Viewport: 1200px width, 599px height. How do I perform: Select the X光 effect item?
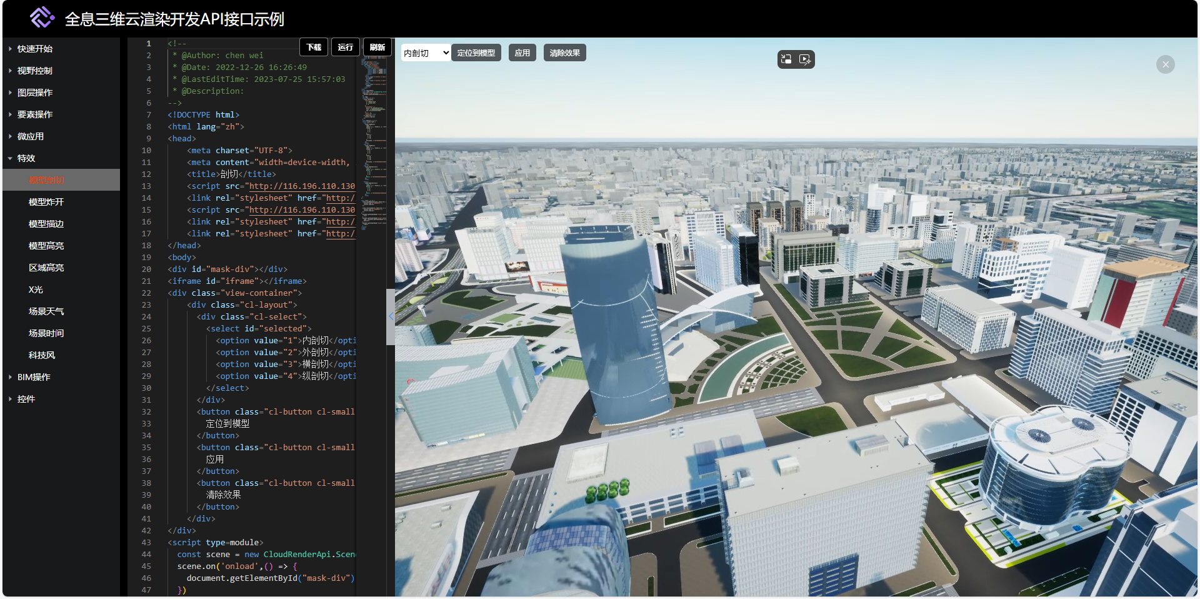coord(36,289)
